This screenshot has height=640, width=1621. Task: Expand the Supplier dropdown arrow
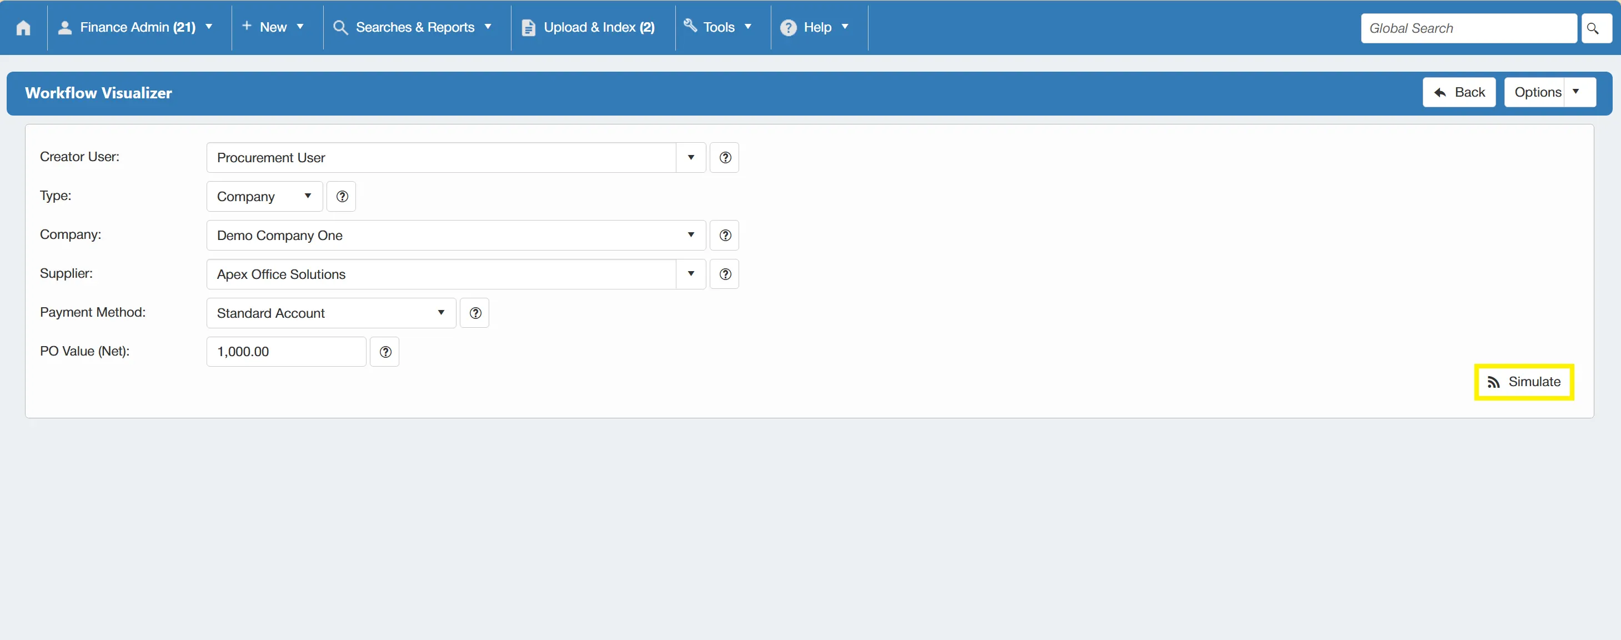(x=691, y=274)
